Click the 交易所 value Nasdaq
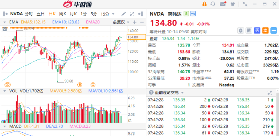 [x=227, y=85]
